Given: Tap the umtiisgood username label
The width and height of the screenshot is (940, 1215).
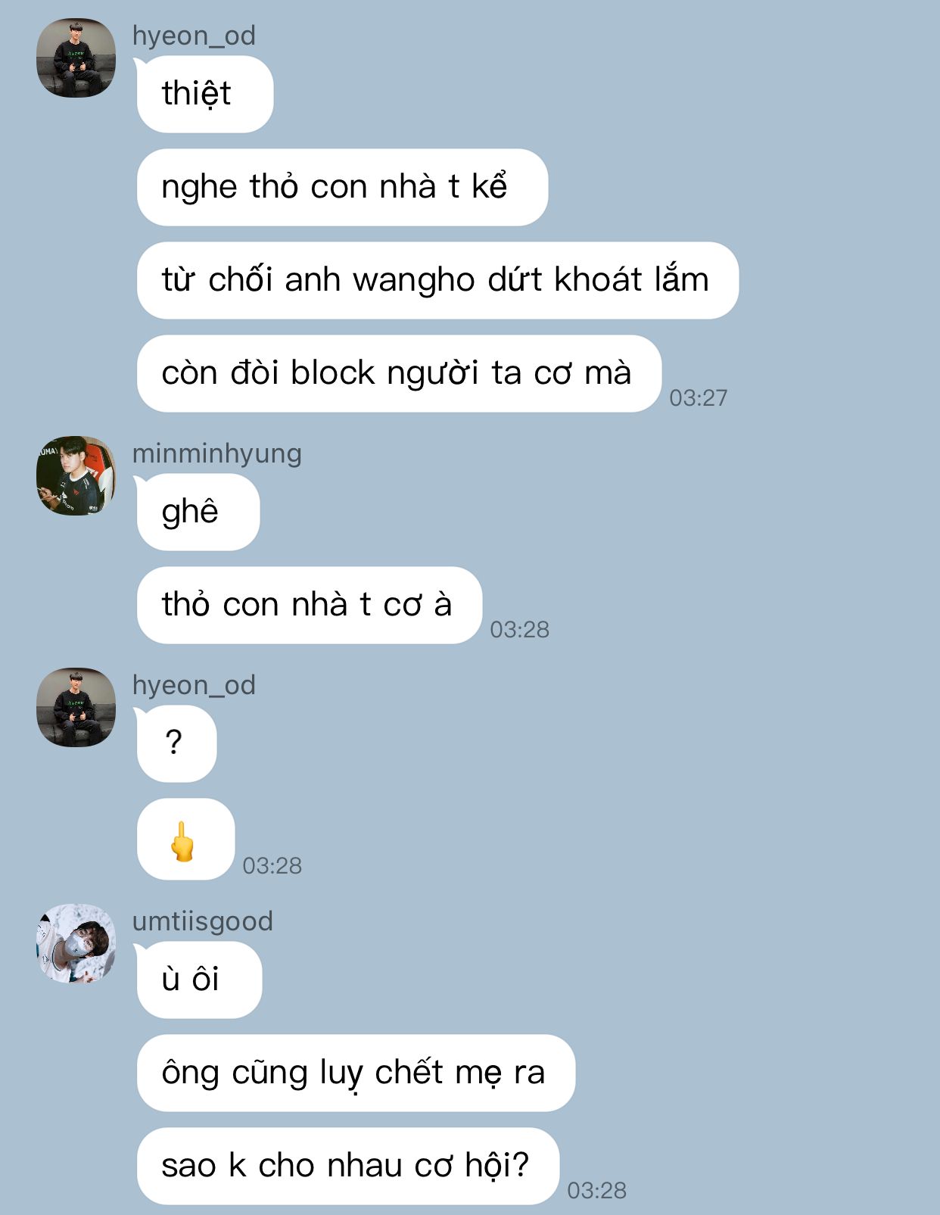Looking at the screenshot, I should (203, 921).
